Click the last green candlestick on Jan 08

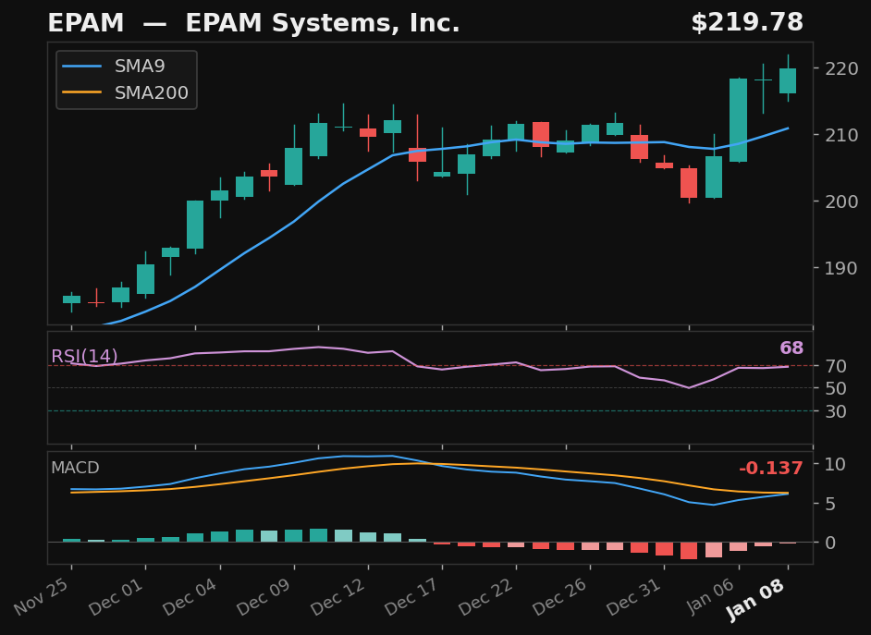tap(788, 81)
